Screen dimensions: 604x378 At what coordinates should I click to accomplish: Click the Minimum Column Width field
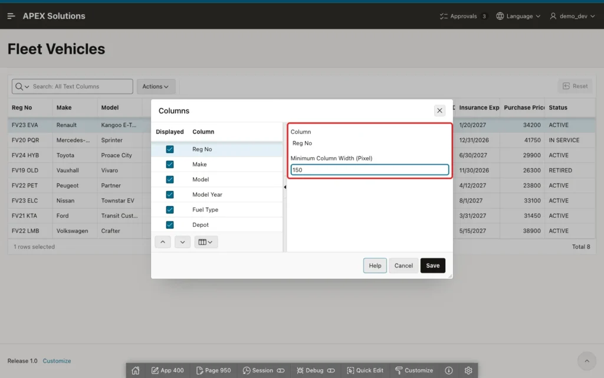pyautogui.click(x=370, y=170)
